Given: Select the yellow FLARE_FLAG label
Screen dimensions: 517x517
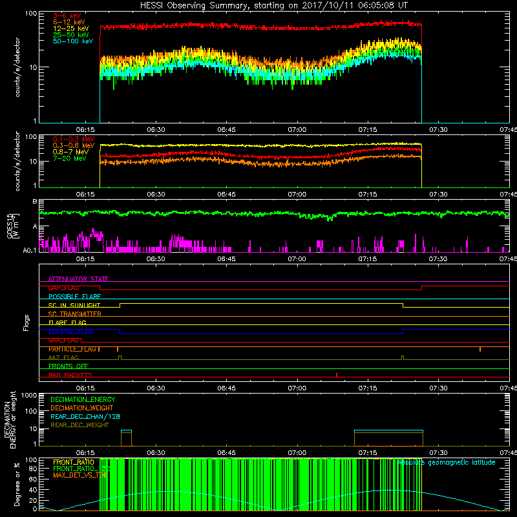Looking at the screenshot, I should coord(67,322).
